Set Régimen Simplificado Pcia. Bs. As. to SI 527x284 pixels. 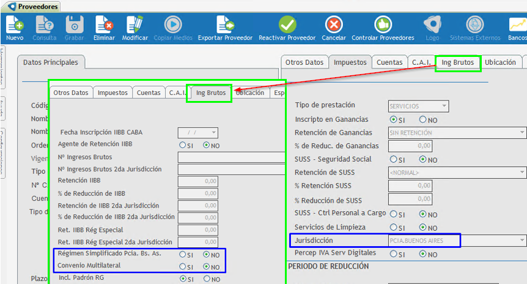(183, 255)
